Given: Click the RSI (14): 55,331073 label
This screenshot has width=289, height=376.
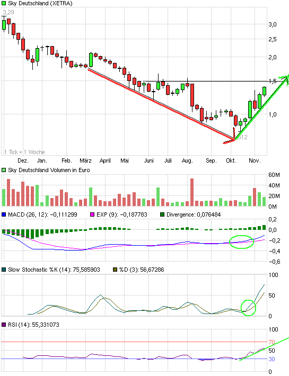Looking at the screenshot, I should tap(33, 325).
